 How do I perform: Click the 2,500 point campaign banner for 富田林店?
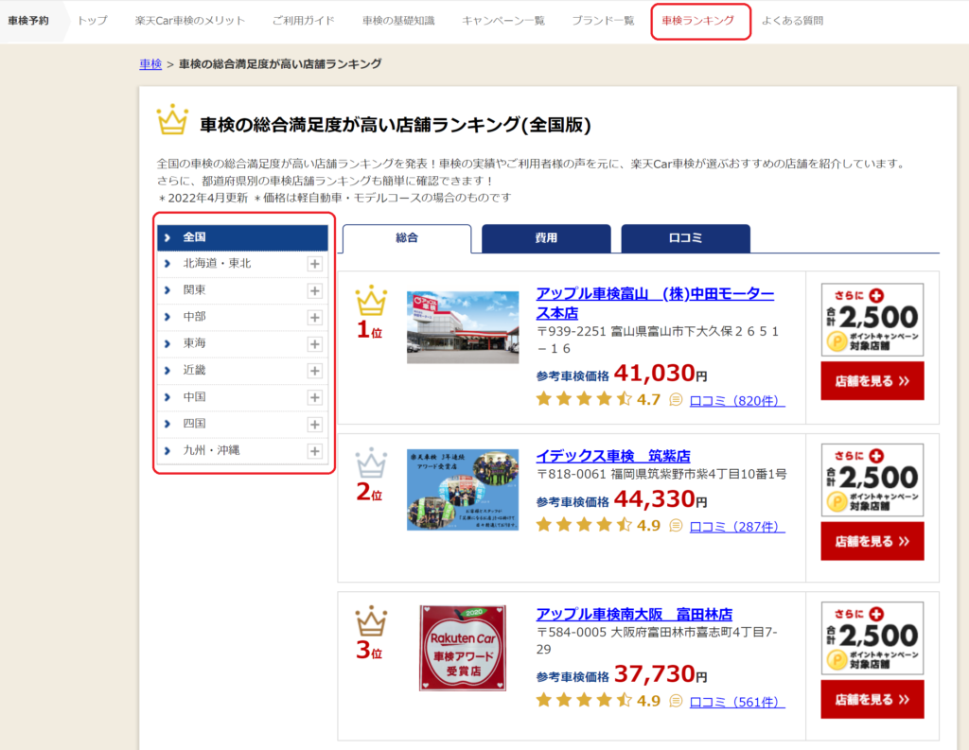[872, 638]
